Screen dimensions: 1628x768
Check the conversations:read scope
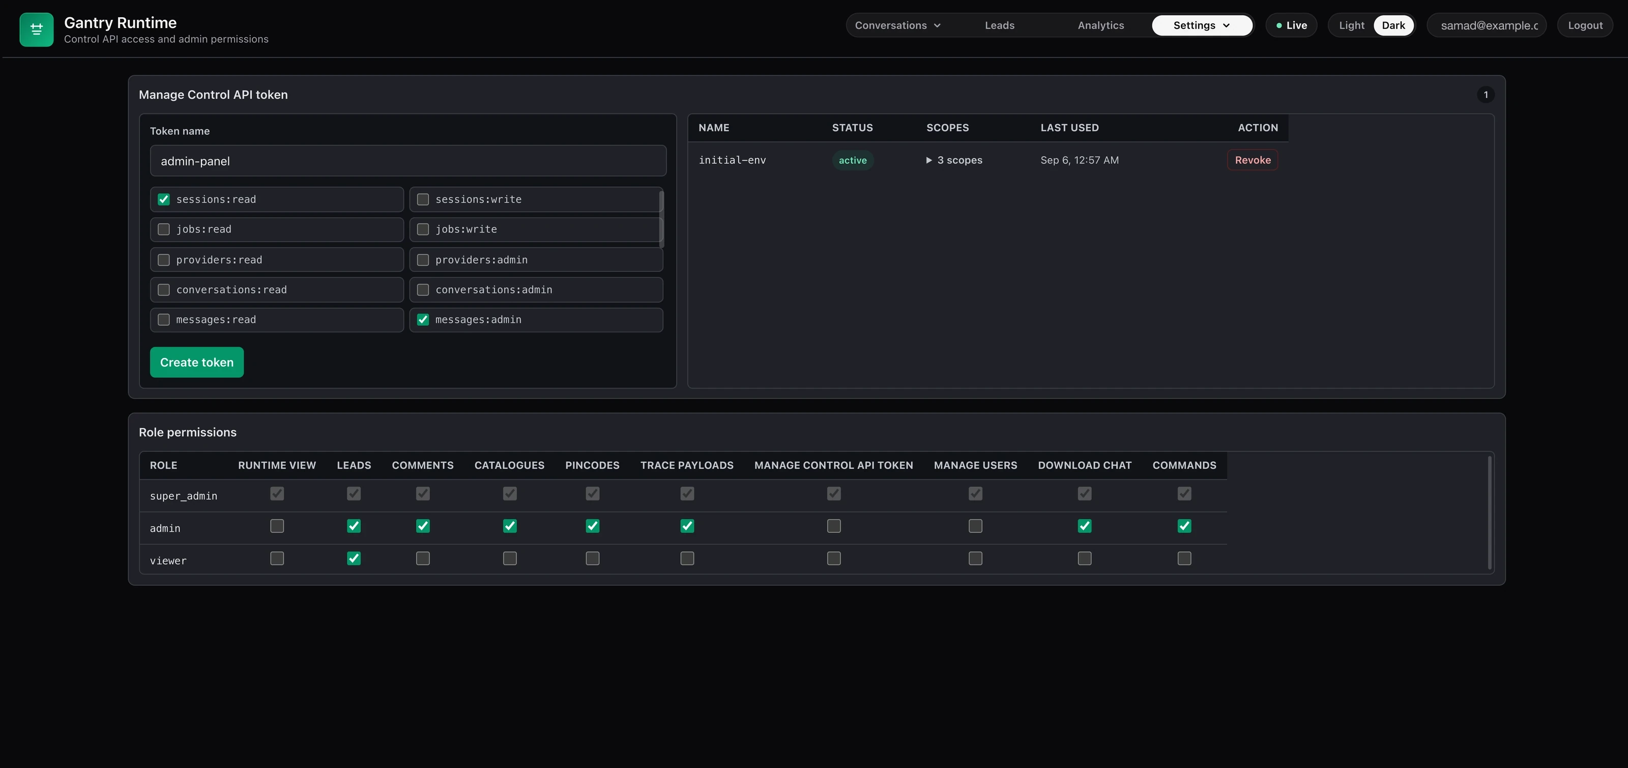pos(164,290)
